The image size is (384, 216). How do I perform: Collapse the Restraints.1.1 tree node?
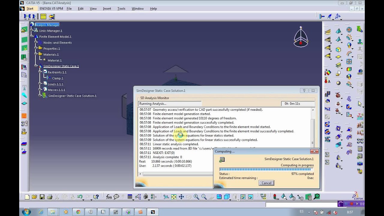point(40,72)
